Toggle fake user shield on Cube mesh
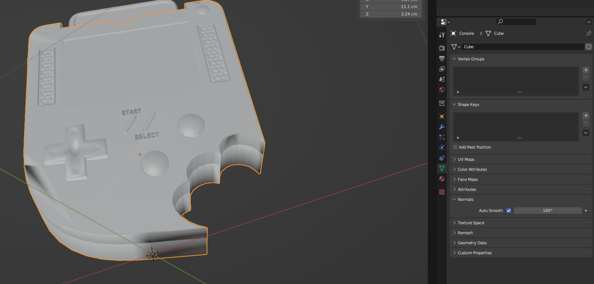 pos(588,47)
